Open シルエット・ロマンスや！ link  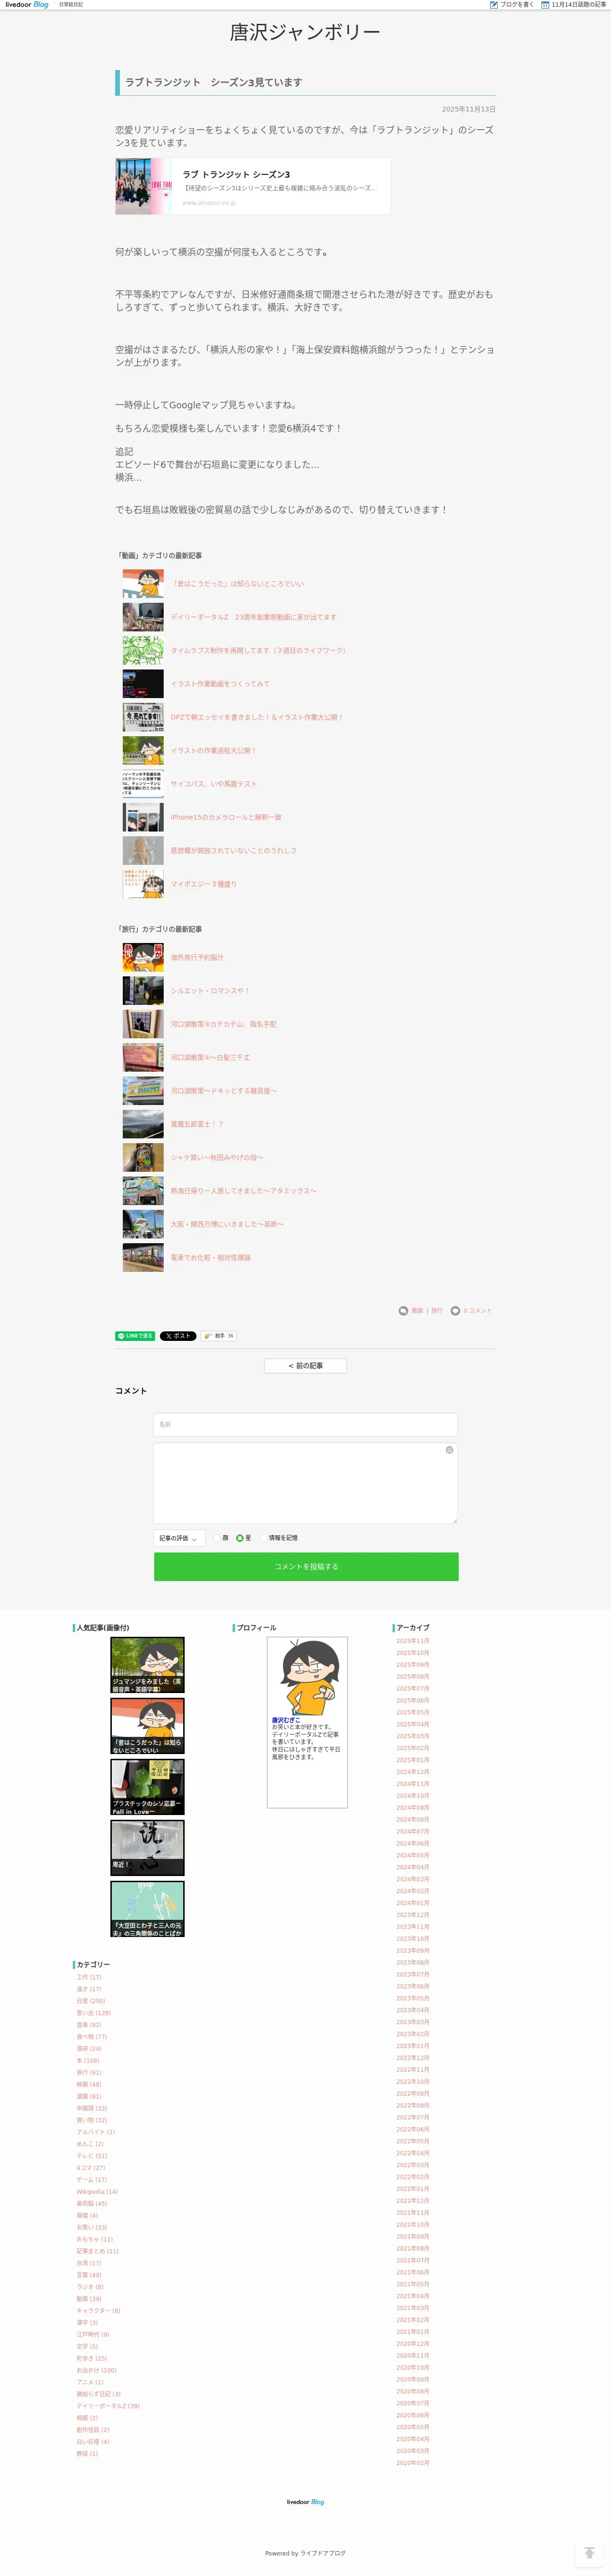[210, 991]
